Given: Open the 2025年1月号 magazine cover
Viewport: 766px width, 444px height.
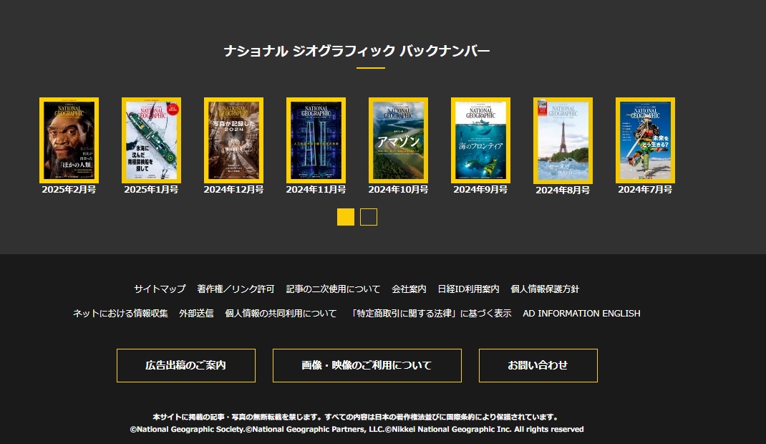Looking at the screenshot, I should point(152,140).
